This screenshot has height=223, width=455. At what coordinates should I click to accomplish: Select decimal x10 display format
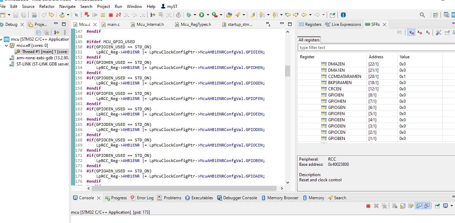420,32
